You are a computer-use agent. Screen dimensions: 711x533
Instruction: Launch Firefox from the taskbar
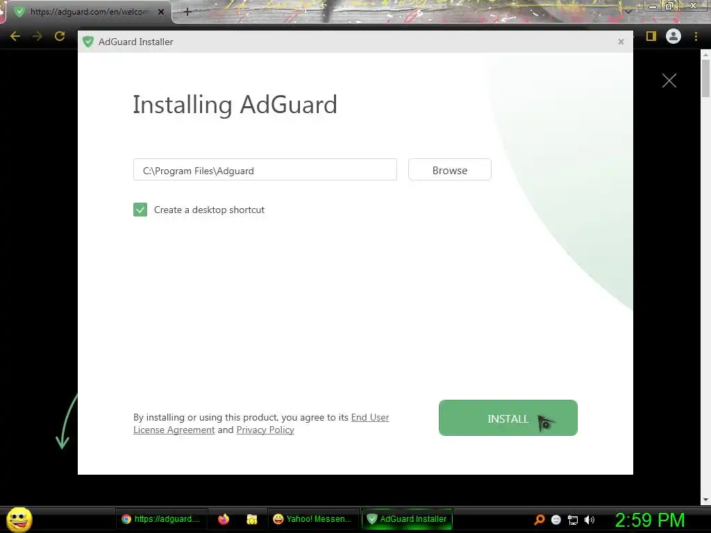tap(224, 519)
